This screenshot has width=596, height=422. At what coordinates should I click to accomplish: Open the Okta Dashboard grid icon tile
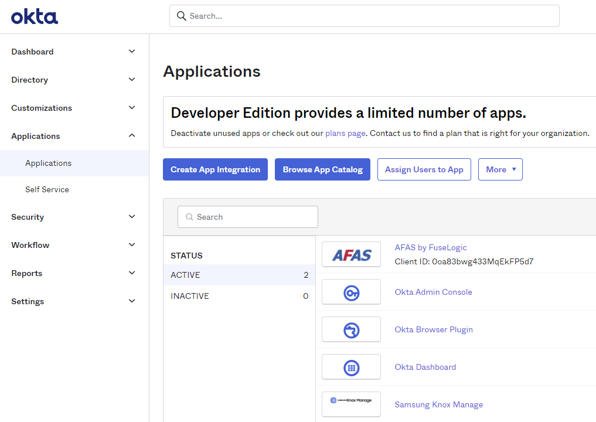pos(351,367)
